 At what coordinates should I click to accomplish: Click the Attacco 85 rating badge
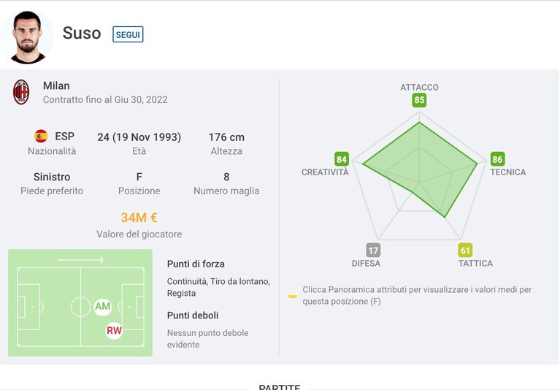[x=419, y=100]
